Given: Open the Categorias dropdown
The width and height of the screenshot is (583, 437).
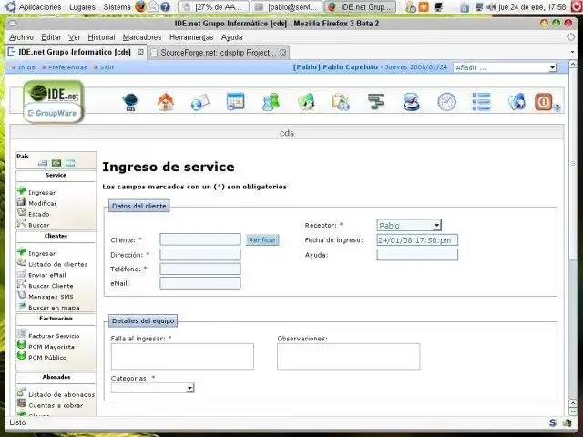Looking at the screenshot, I should tap(152, 388).
